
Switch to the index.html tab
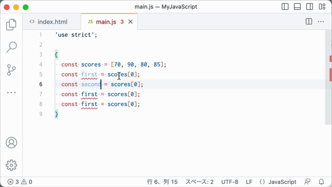(48, 22)
